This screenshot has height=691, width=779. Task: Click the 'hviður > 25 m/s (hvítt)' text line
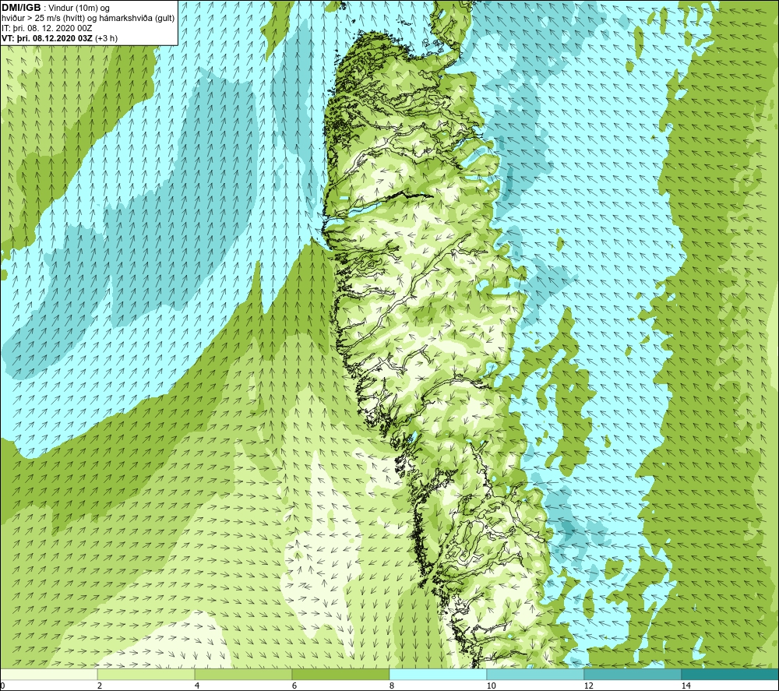tap(88, 18)
